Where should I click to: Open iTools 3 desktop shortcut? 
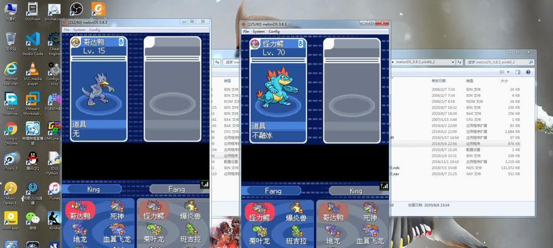point(11,161)
